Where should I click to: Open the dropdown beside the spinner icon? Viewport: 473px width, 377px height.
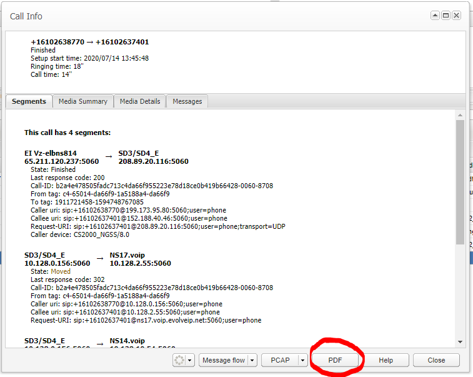pos(191,360)
